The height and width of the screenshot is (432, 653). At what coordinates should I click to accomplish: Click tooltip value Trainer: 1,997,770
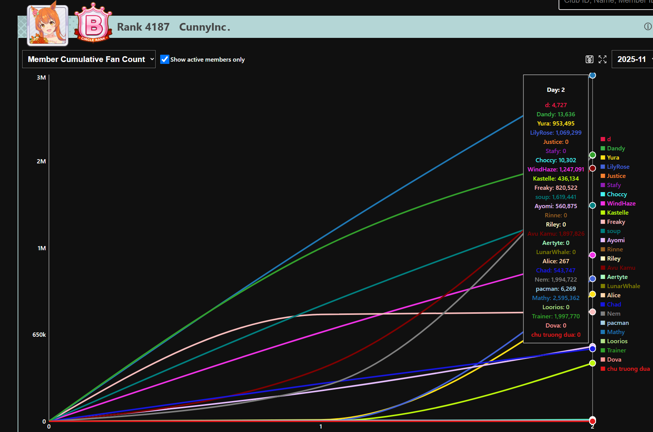coord(556,316)
